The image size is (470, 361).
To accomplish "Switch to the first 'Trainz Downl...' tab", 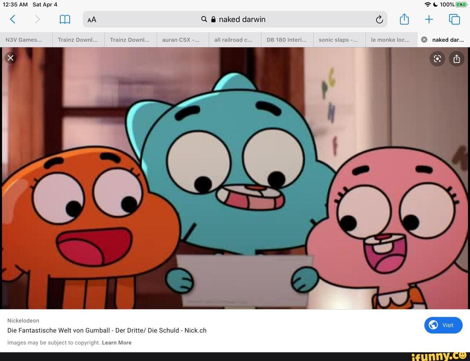I will pyautogui.click(x=78, y=40).
